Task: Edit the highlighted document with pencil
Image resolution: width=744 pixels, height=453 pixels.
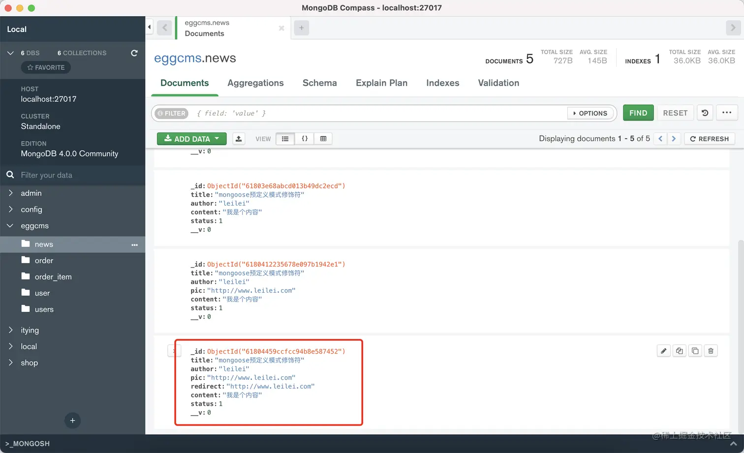Action: coord(664,351)
